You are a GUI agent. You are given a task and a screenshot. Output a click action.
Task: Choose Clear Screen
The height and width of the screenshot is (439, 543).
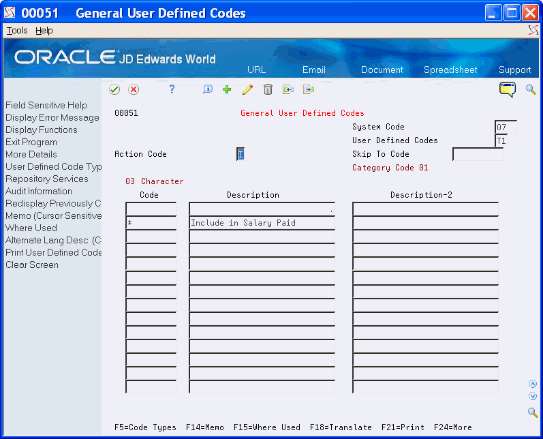point(32,264)
